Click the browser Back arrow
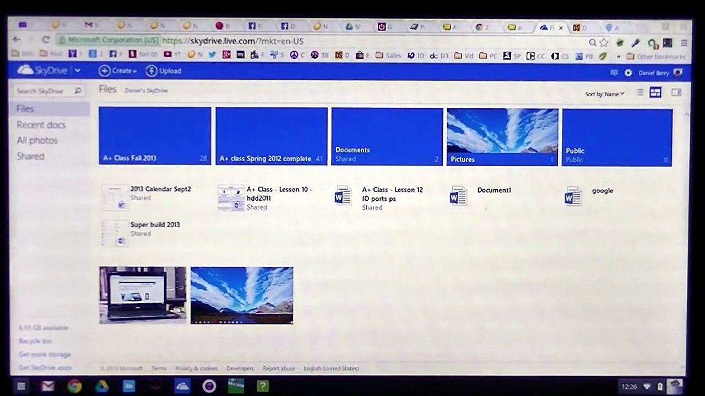 tap(17, 40)
